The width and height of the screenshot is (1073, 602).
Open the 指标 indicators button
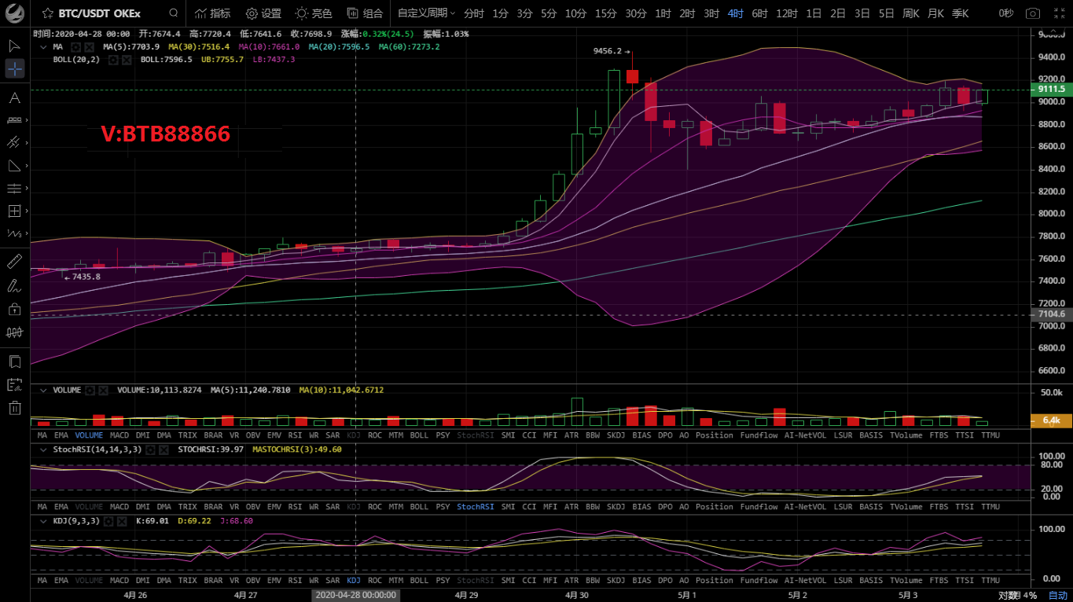click(x=212, y=13)
